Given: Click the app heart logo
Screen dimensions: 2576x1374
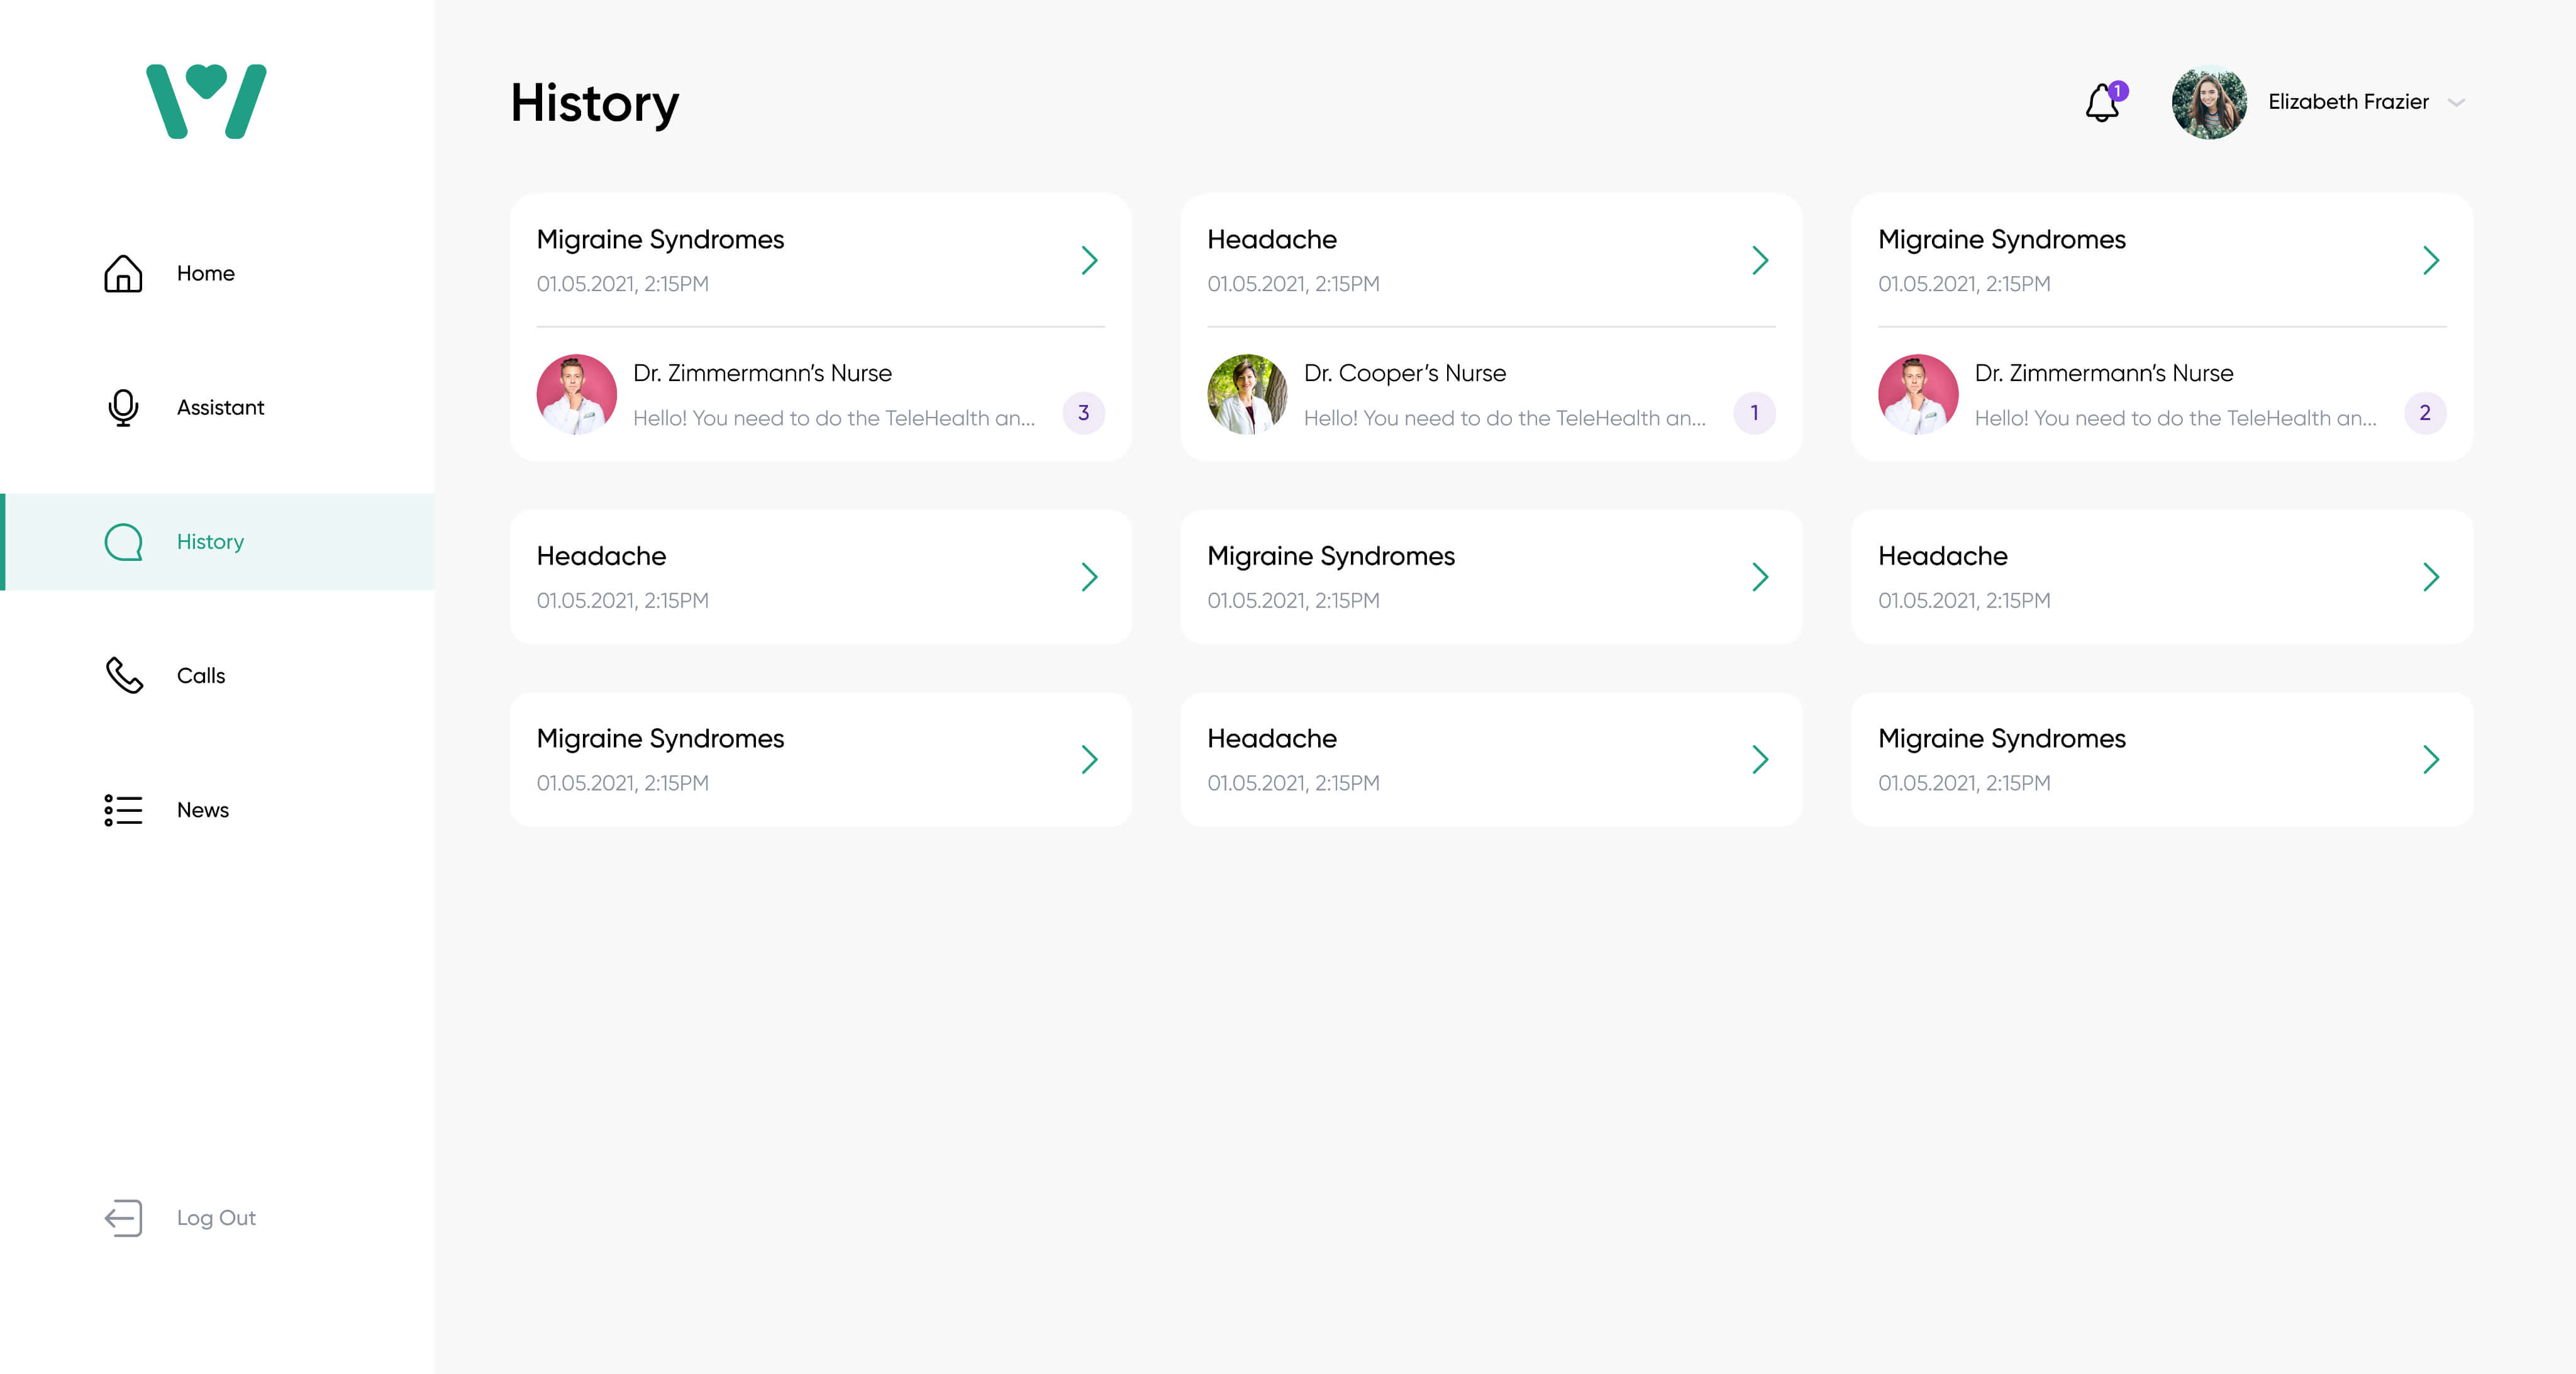Looking at the screenshot, I should (x=206, y=101).
